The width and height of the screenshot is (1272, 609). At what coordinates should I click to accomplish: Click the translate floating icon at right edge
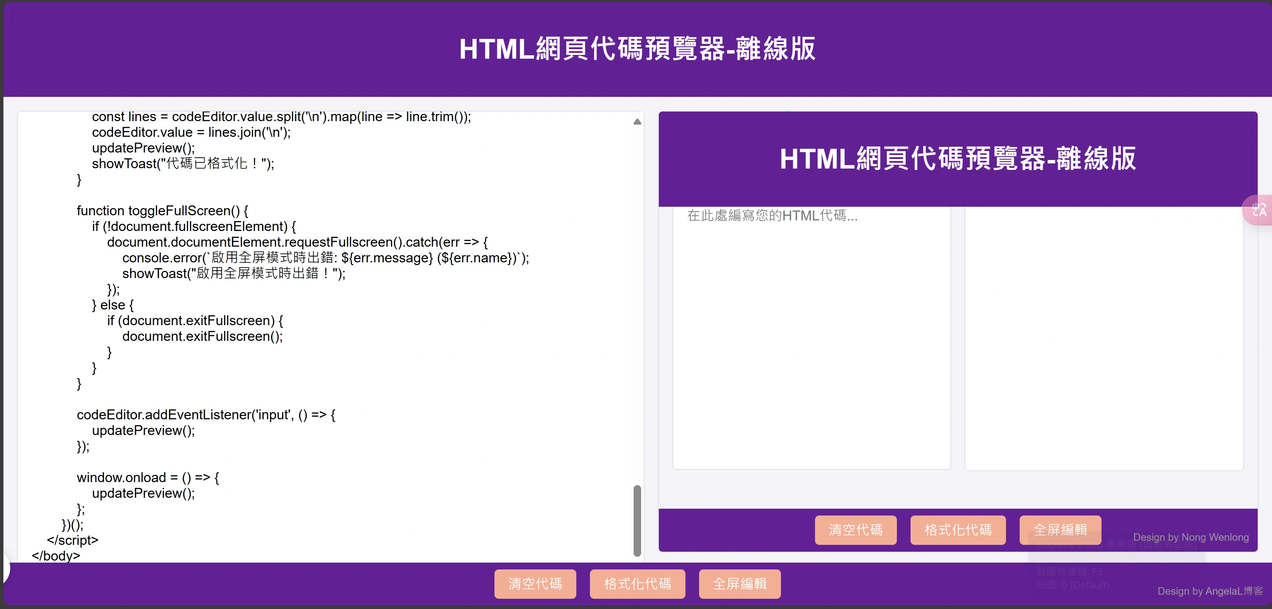tap(1258, 211)
